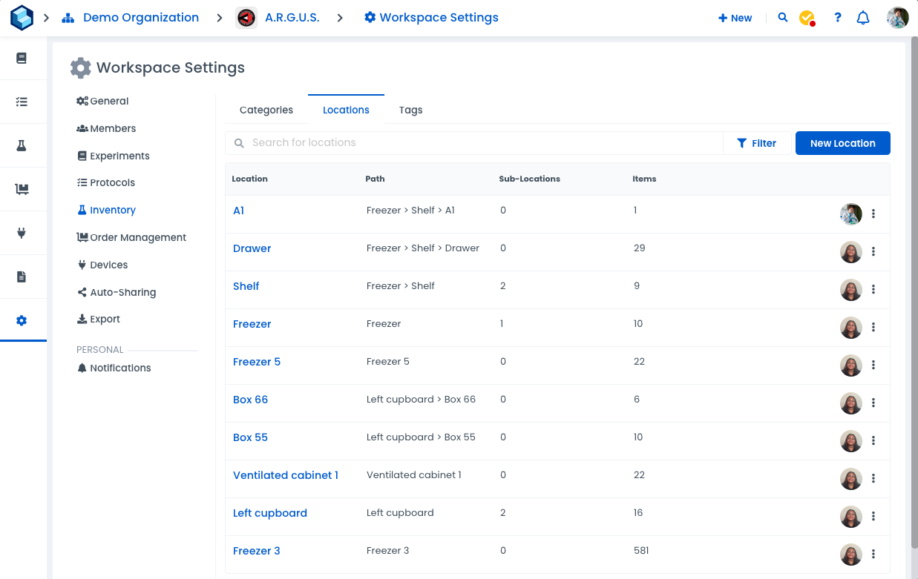Switch to the Categories tab
This screenshot has width=918, height=579.
tap(266, 110)
